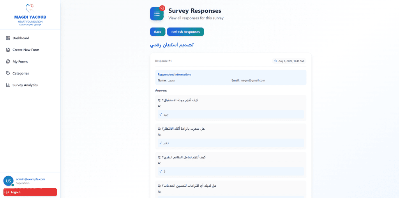This screenshot has height=198, width=399.
Task: Click the Dashboard grid icon in sidebar
Action: pyautogui.click(x=8, y=38)
